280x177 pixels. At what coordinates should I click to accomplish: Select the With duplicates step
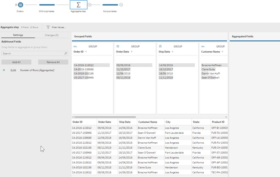(x=47, y=5)
